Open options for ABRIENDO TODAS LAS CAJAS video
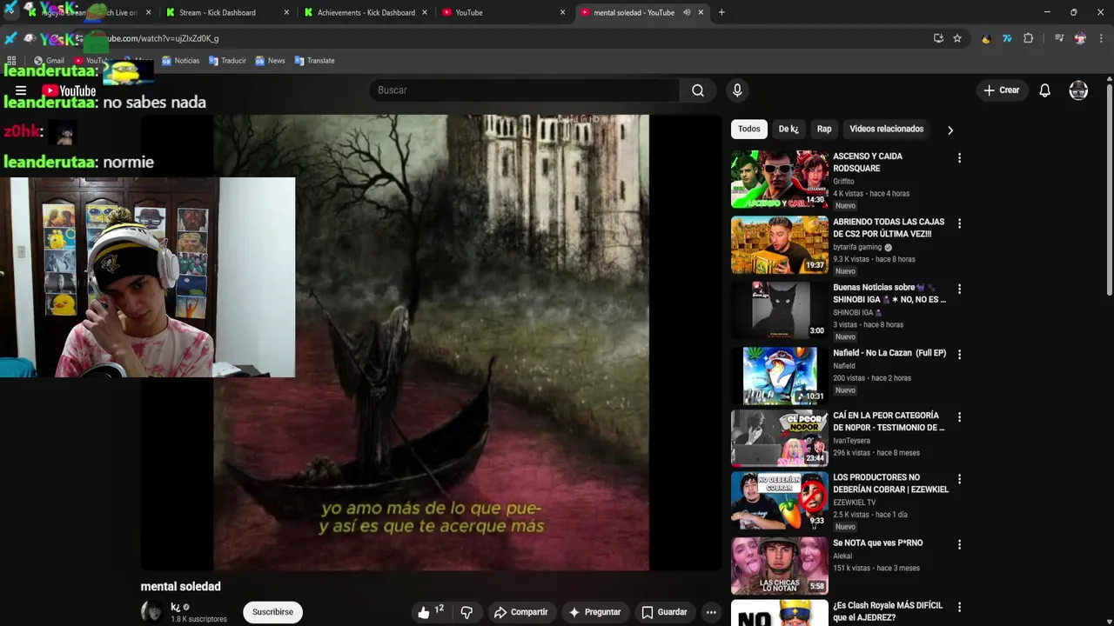Screen dimensions: 1114x626 pyautogui.click(x=959, y=223)
